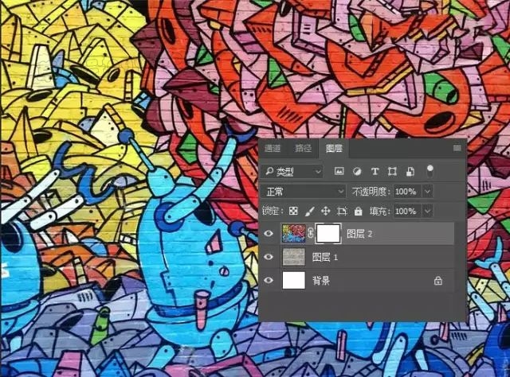The width and height of the screenshot is (510, 377).
Task: Filter layers by pixel layer icon
Action: pyautogui.click(x=339, y=171)
